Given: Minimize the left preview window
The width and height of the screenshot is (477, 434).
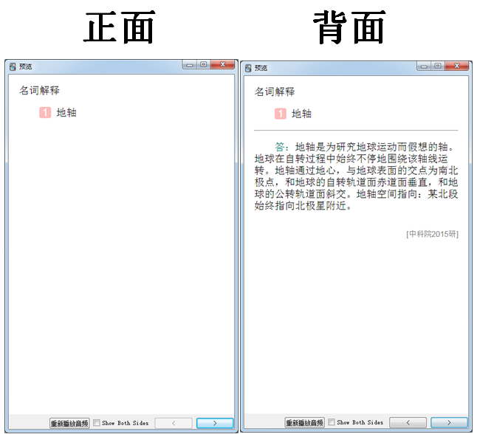Looking at the screenshot, I should 190,65.
